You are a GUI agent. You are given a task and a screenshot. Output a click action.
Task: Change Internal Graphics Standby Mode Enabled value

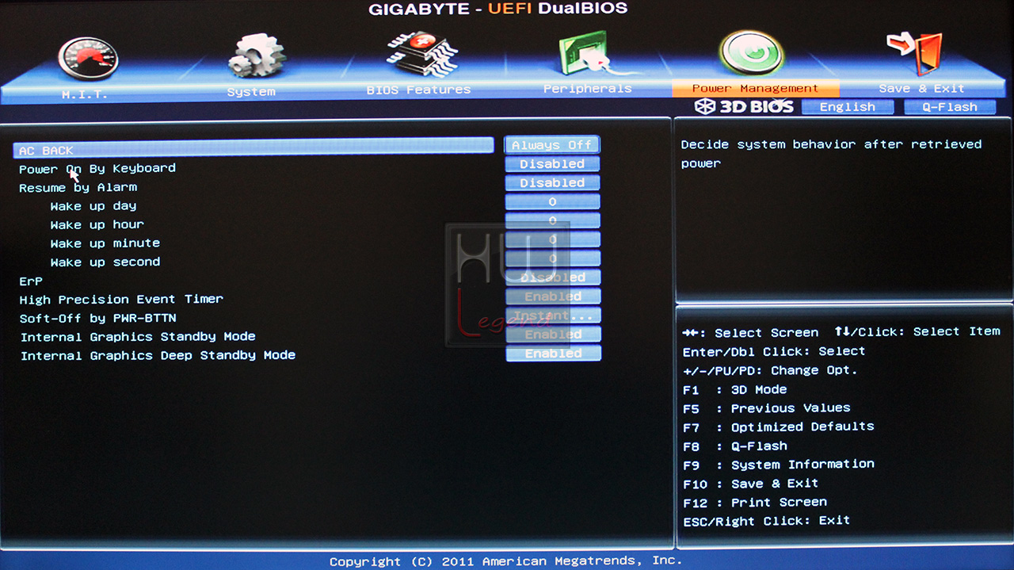pyautogui.click(x=552, y=335)
